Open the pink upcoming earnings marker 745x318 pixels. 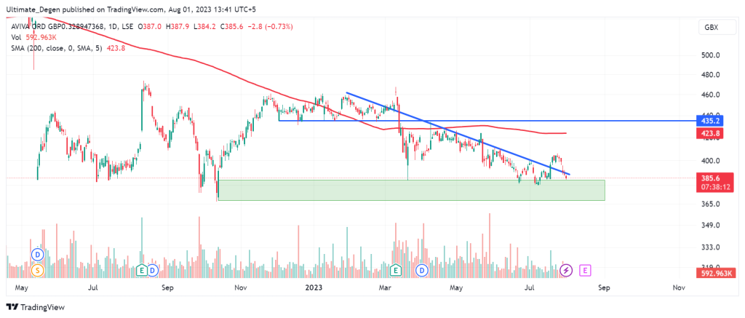point(586,271)
